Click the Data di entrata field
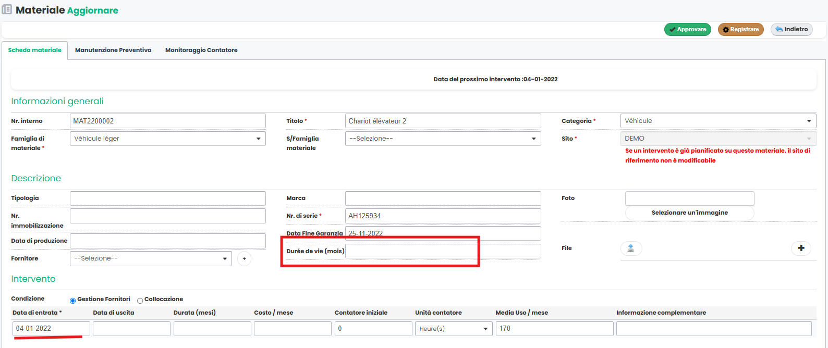 pyautogui.click(x=51, y=329)
